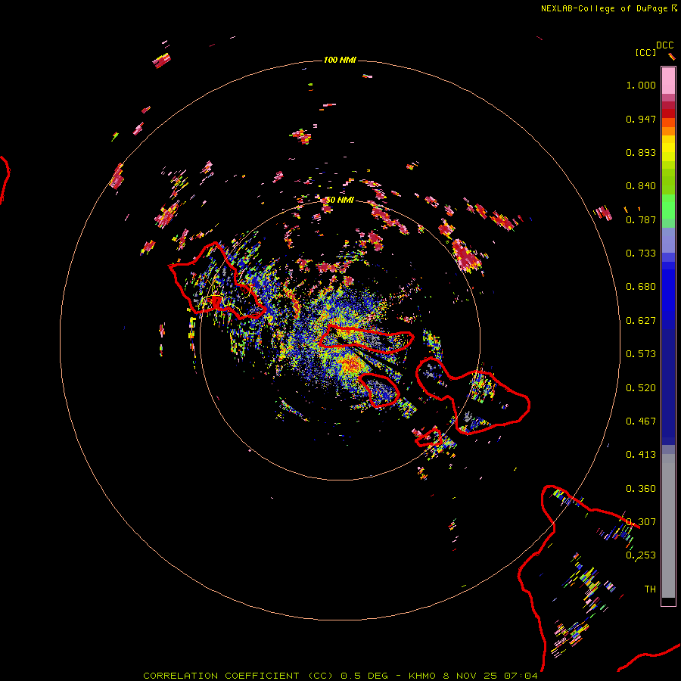Viewport: 681px width, 681px height.
Task: Click the Correlation Coefficient KHMO caption text
Action: tap(340, 676)
